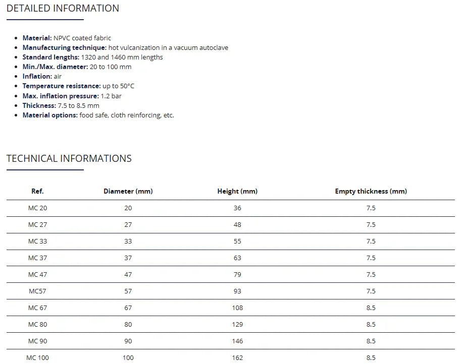This screenshot has height=364, width=466.
Task: Click the Empty thickness (mm) column header
Action: (371, 192)
